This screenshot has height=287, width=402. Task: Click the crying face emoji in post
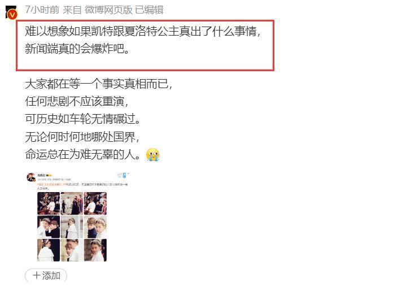click(152, 155)
